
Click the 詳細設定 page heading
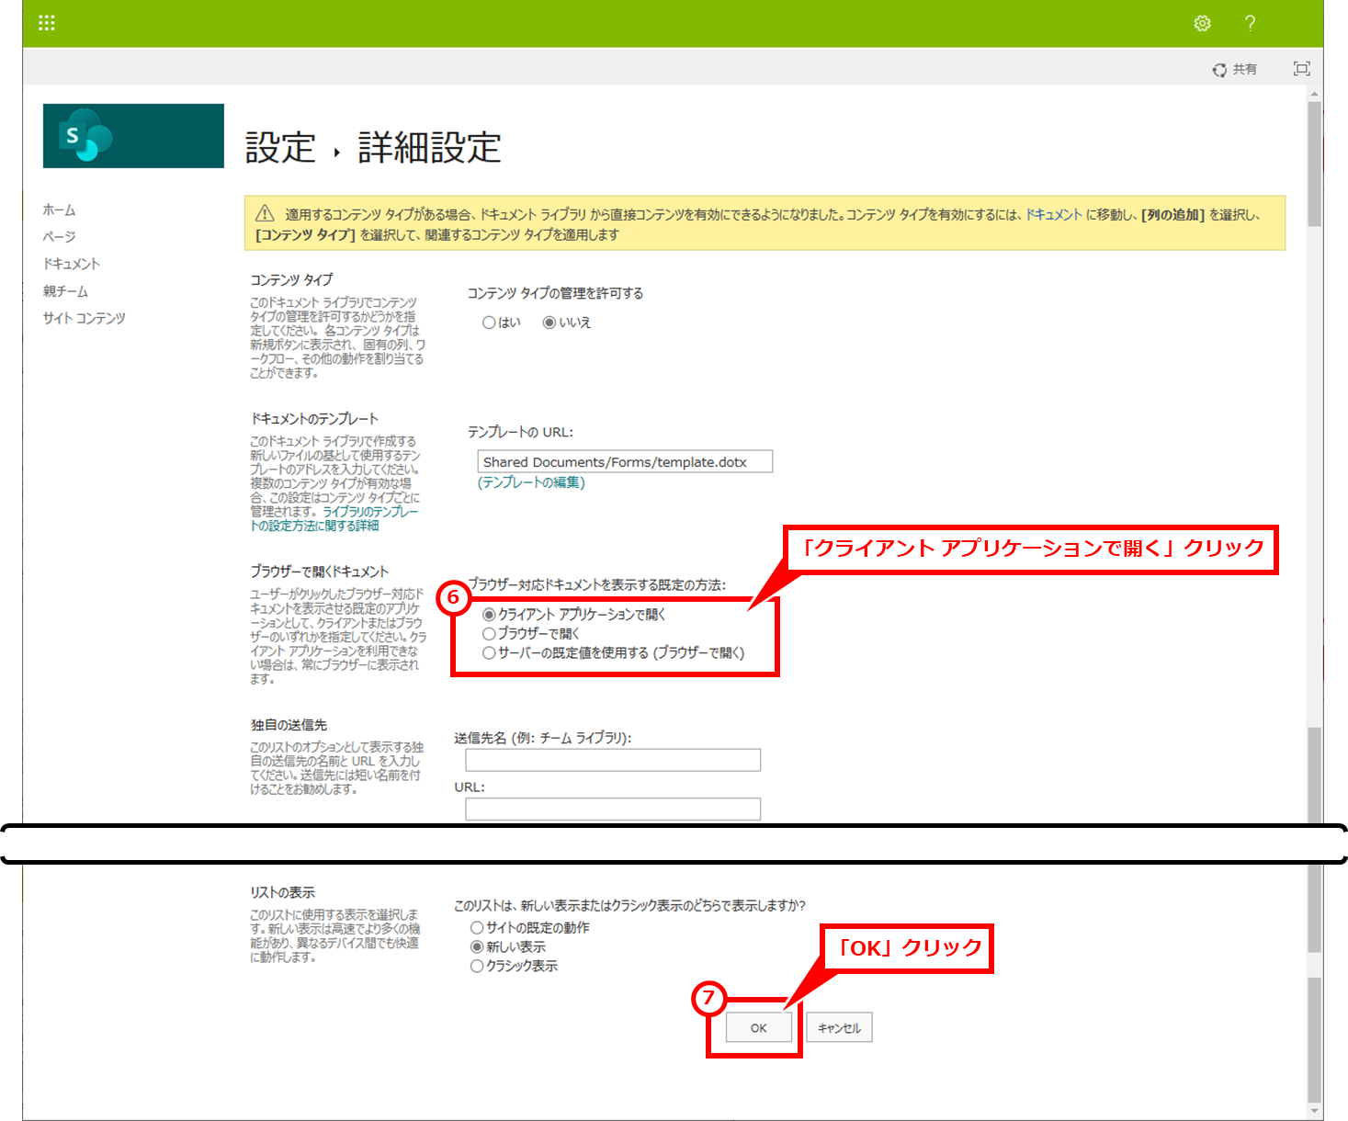pyautogui.click(x=429, y=147)
